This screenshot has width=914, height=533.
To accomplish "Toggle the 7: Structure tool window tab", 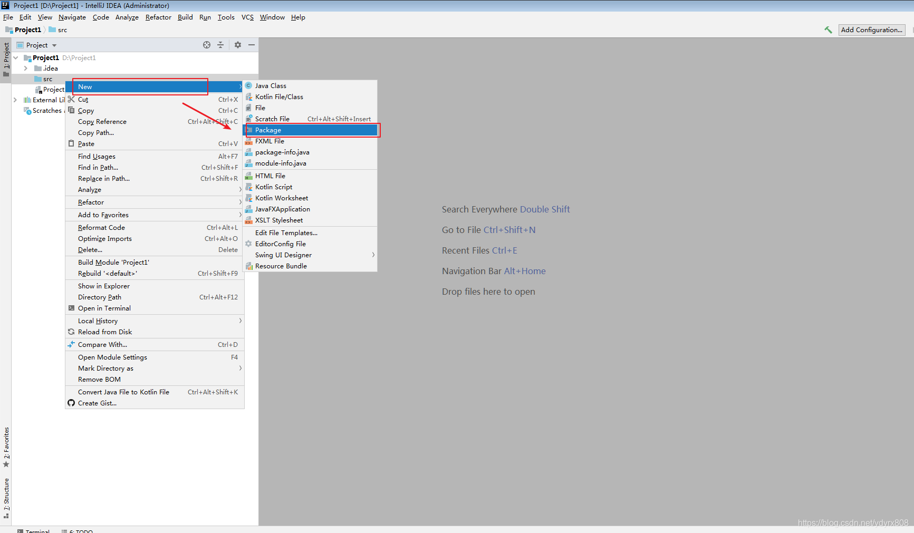I will [6, 498].
